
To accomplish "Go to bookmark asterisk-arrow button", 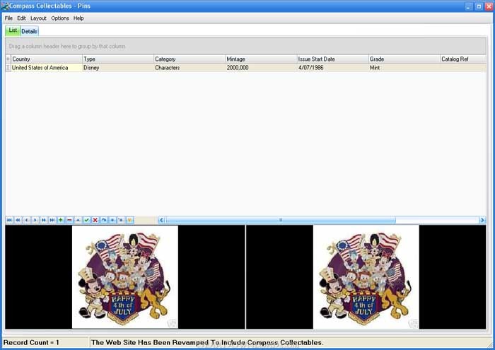I will point(121,220).
